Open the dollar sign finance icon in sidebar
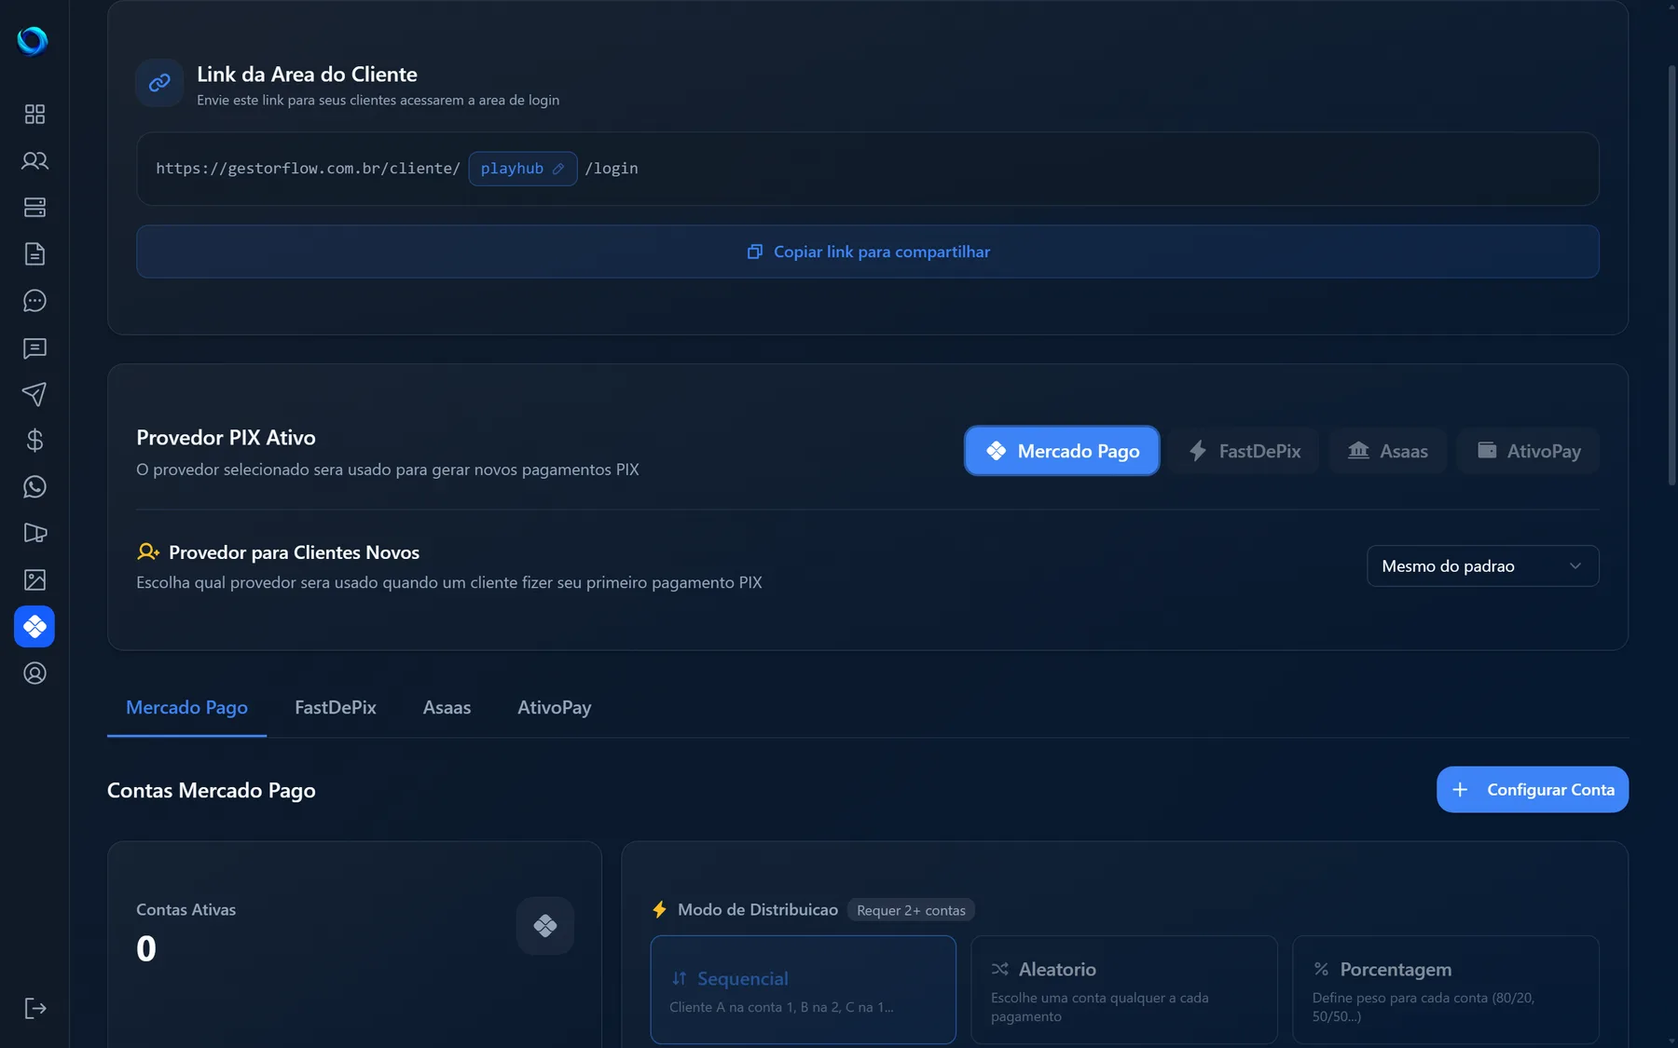This screenshot has width=1678, height=1048. tap(34, 440)
